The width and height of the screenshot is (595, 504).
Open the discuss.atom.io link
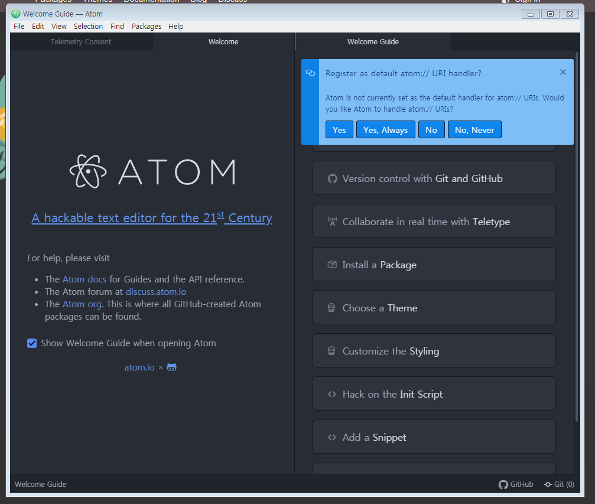[x=156, y=292]
